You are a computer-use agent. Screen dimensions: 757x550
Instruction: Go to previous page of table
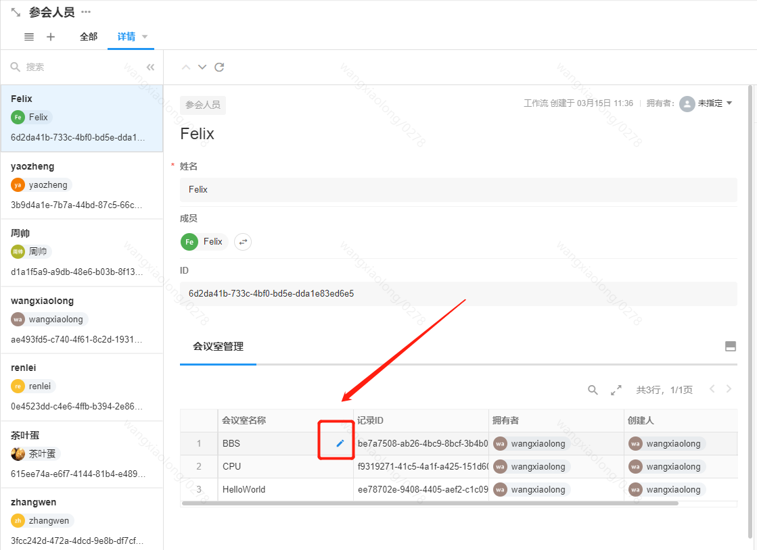[x=712, y=389]
